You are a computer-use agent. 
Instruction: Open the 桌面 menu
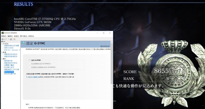16,36
